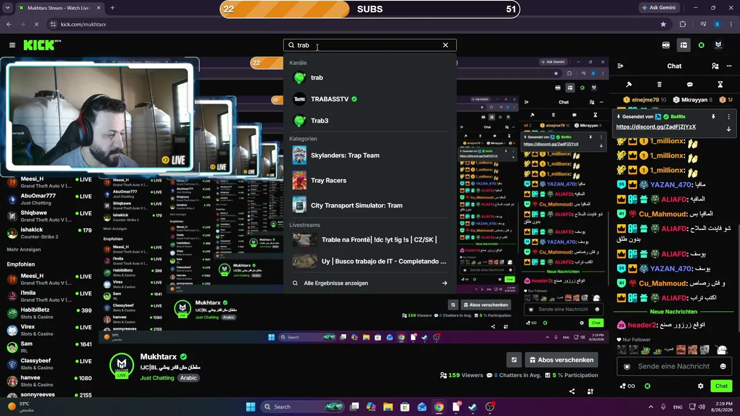Open Steam from the taskbar
This screenshot has width=740, height=416.
pos(473,407)
